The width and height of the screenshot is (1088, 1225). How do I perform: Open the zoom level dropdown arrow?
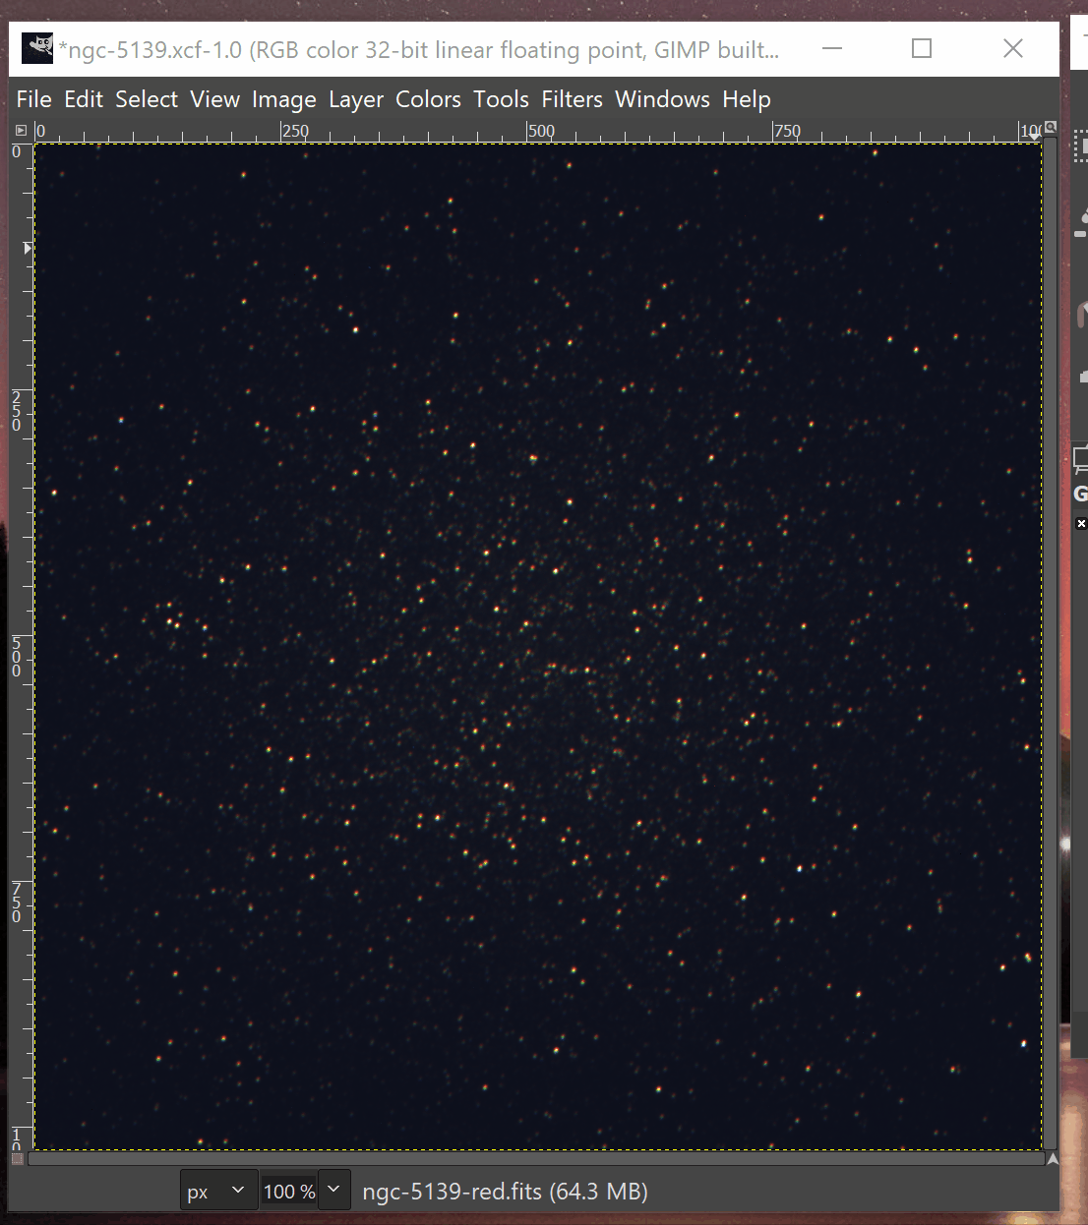pyautogui.click(x=334, y=1191)
